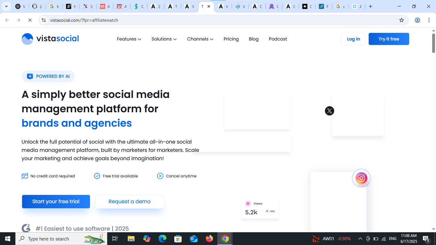Click the Copilot icon on taskbar
Viewport: 436px width, 245px height.
[x=147, y=239]
